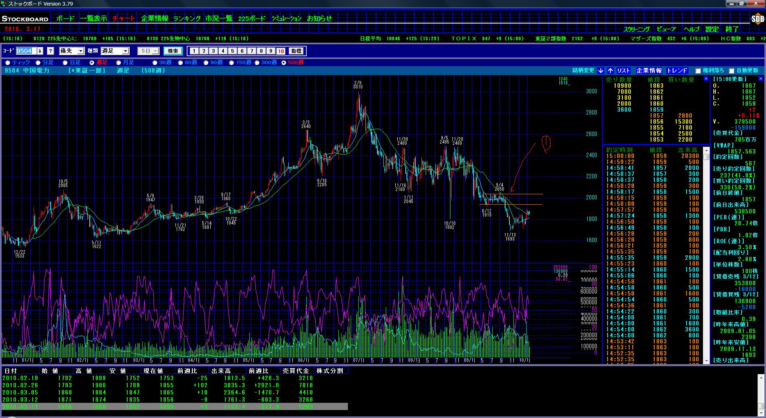Close the order book panel with X

(706, 79)
